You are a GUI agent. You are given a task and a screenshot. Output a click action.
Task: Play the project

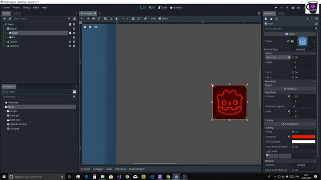[x=276, y=7]
